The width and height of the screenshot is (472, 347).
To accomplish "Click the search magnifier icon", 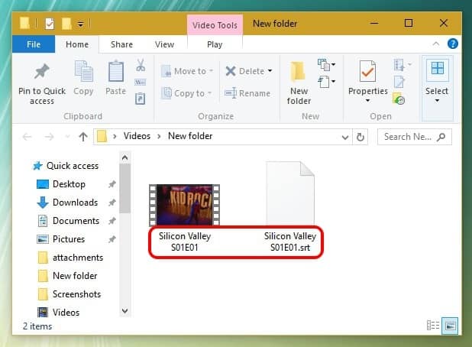I will 441,137.
